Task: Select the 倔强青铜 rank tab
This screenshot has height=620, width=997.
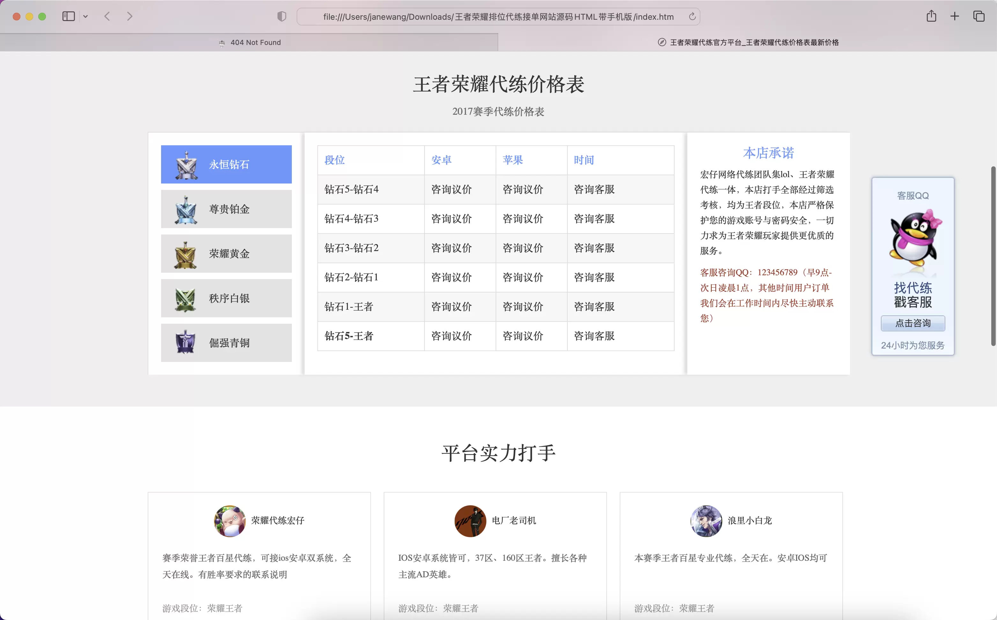Action: (226, 343)
